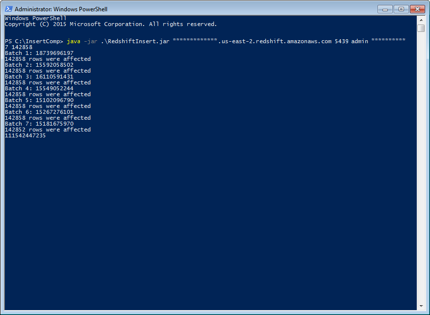Click the scrollbar up arrow
This screenshot has width=430, height=315.
[421, 20]
